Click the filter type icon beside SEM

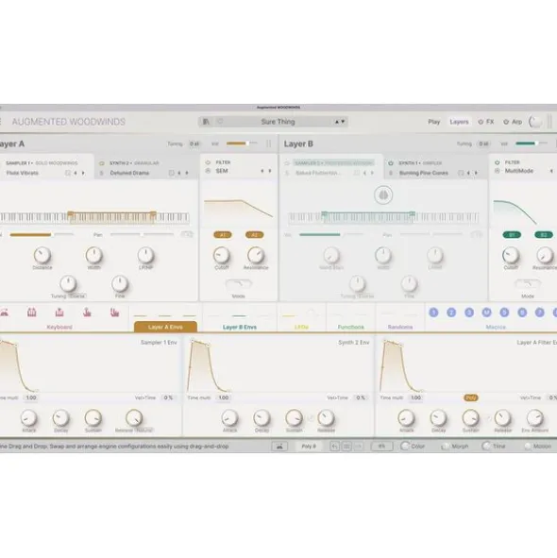pyautogui.click(x=209, y=171)
